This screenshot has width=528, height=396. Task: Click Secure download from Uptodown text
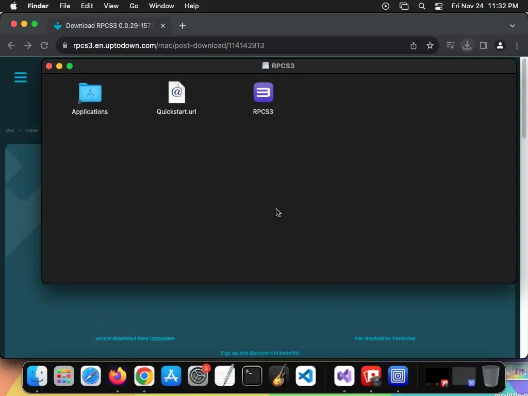[x=135, y=338]
